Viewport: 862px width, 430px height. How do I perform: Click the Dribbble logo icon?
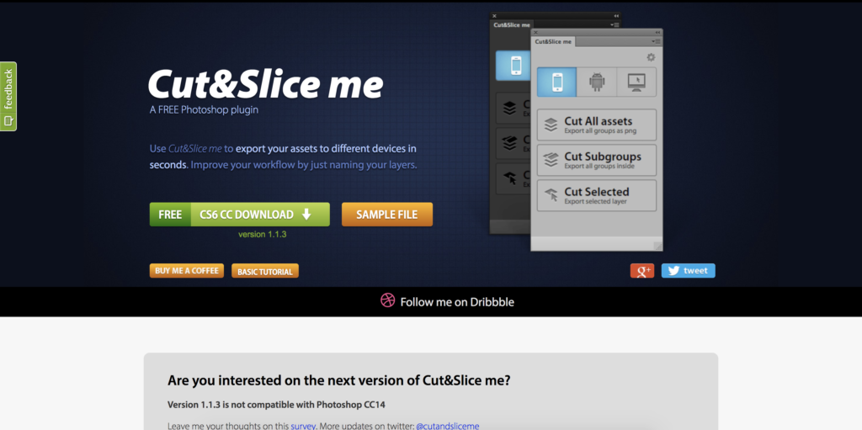coord(387,301)
